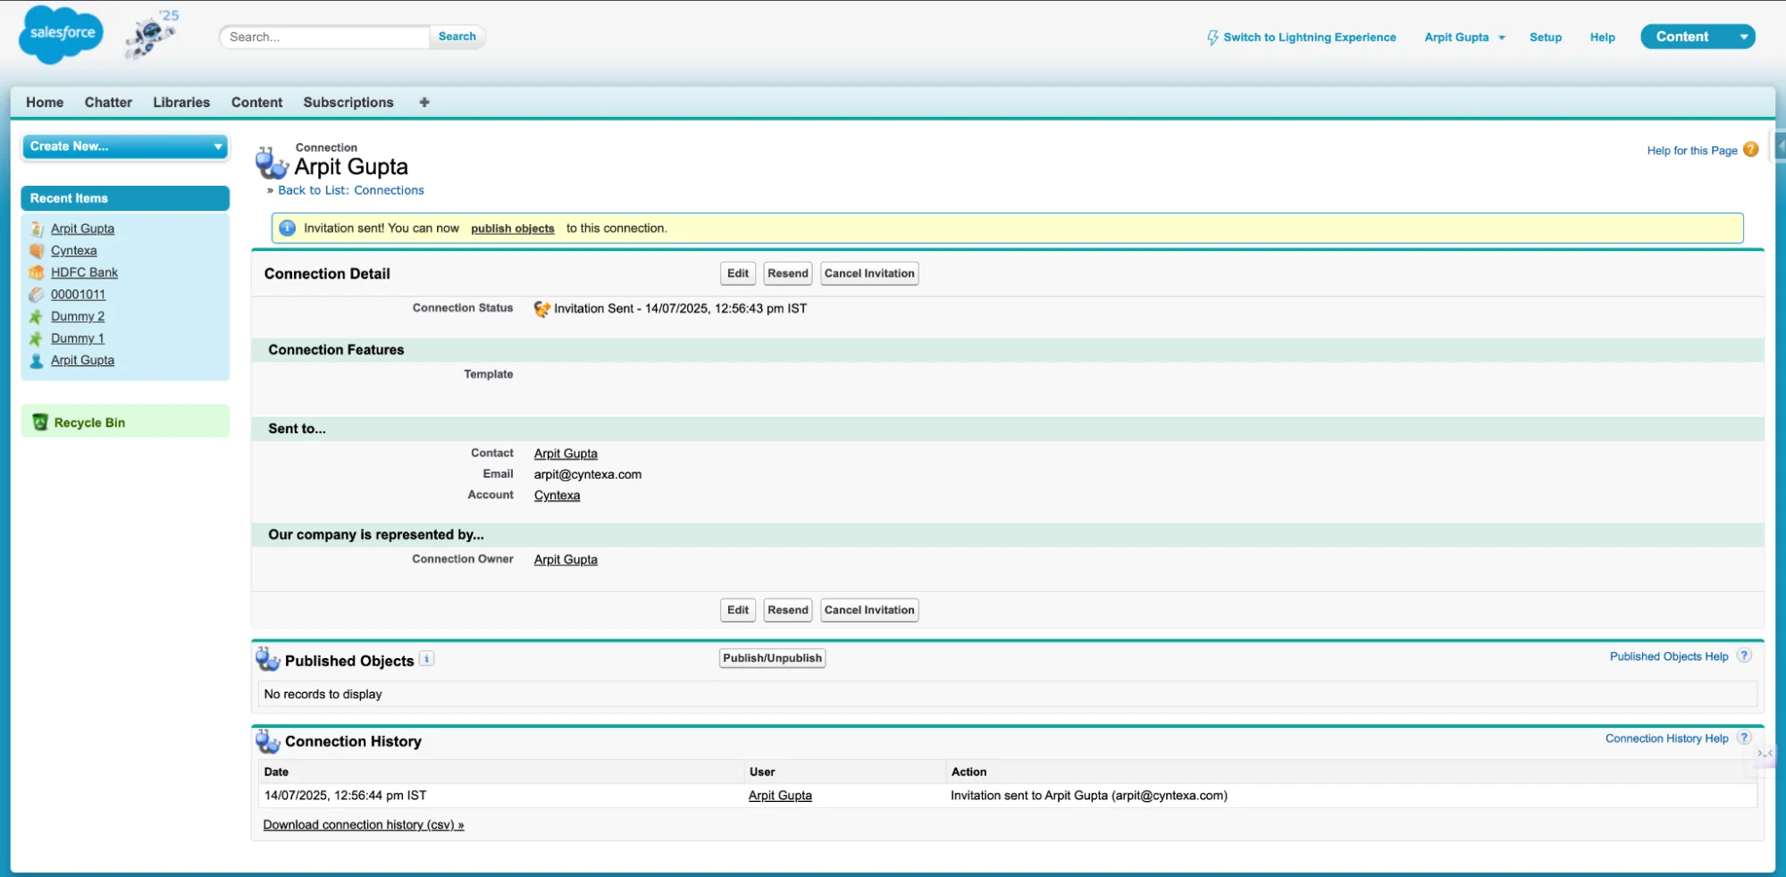Click the orange Help for this Page icon
This screenshot has height=877, width=1786.
1750,150
